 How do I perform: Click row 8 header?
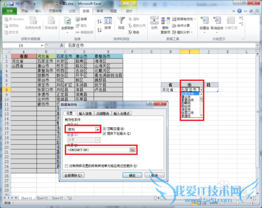coord(6,90)
